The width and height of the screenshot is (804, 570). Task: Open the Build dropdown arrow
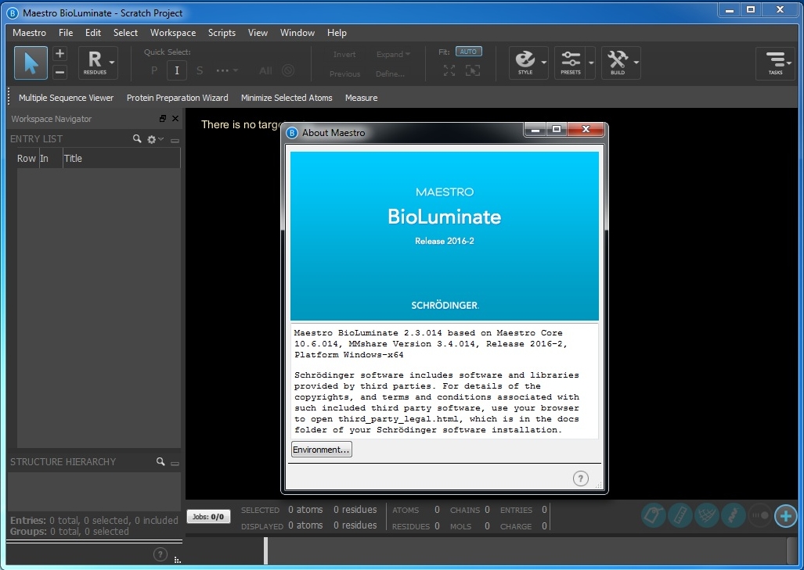pyautogui.click(x=636, y=63)
